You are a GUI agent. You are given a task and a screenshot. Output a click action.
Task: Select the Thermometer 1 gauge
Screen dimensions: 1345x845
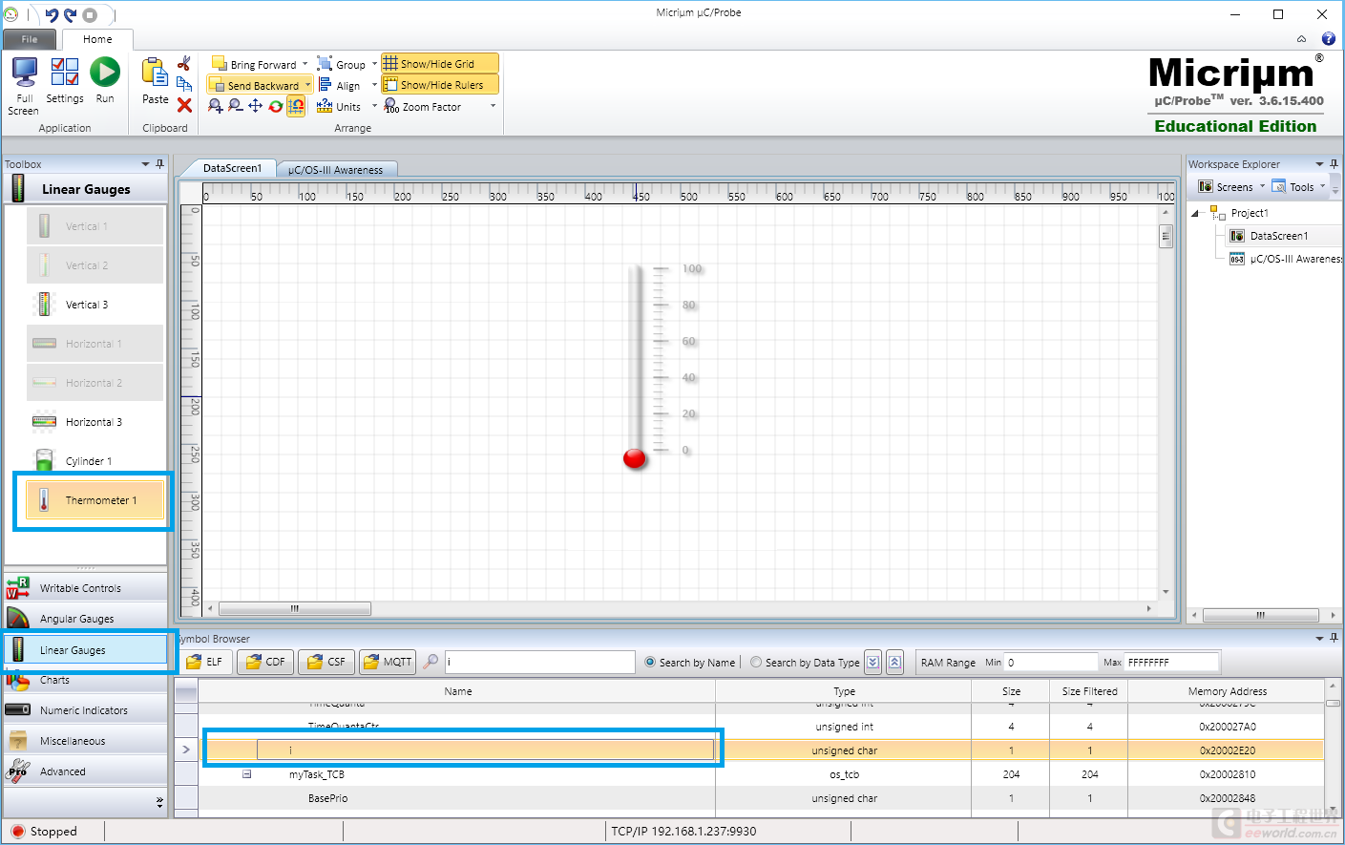point(95,500)
